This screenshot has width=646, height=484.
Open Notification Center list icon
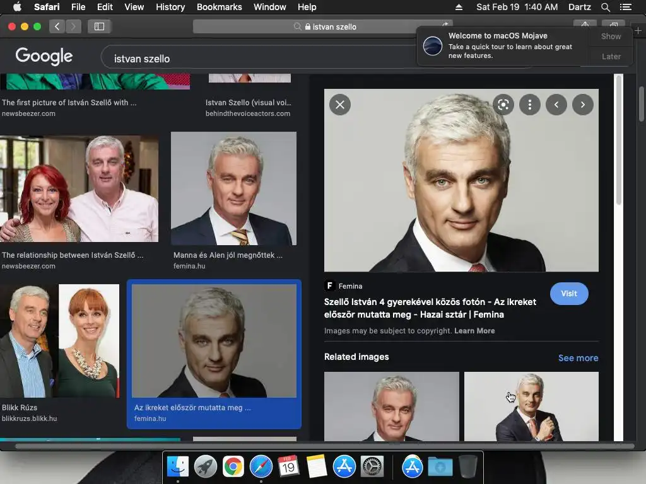coord(626,7)
